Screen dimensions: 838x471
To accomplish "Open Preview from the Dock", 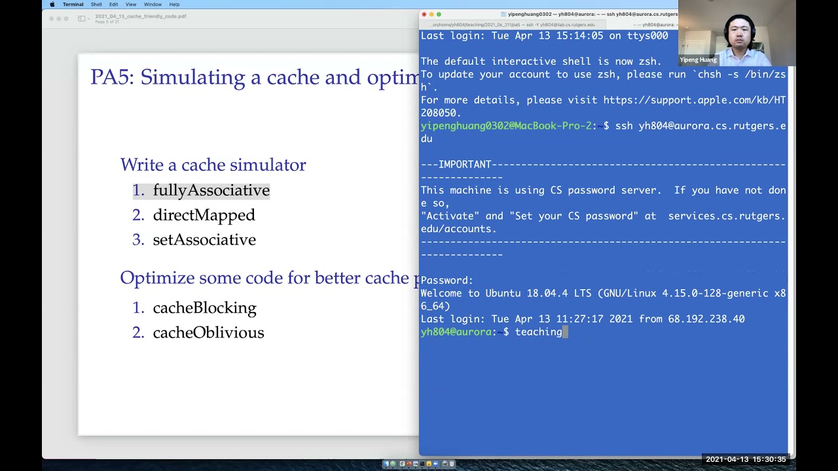I will click(x=416, y=464).
